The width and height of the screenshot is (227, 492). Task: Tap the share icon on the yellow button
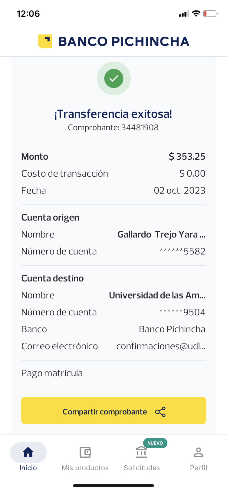click(x=160, y=412)
